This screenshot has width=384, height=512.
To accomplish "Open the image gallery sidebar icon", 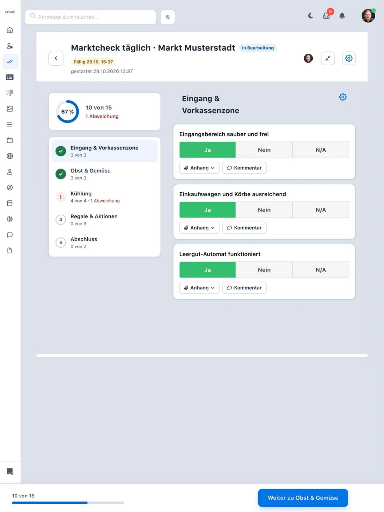I will [10, 109].
